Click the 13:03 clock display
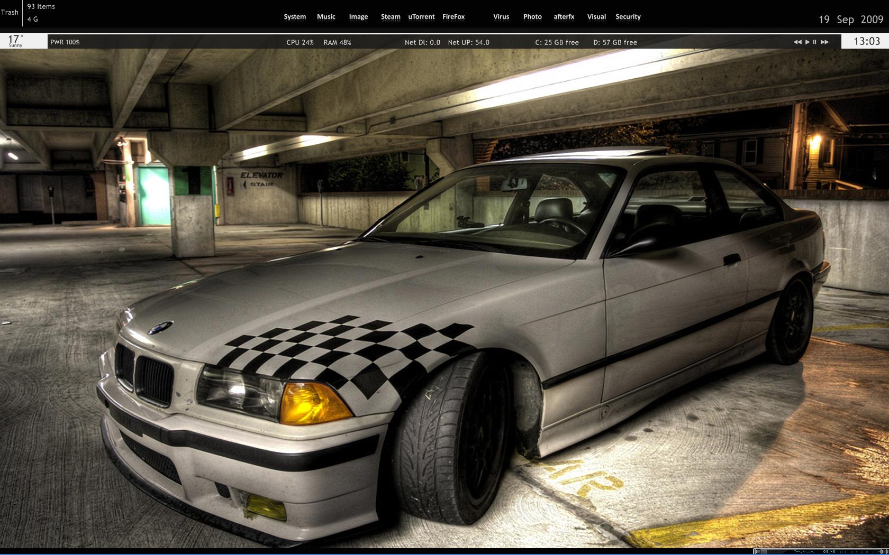 [x=867, y=41]
